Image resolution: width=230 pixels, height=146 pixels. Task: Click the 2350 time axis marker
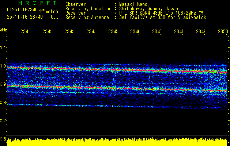pyautogui.click(x=223, y=32)
